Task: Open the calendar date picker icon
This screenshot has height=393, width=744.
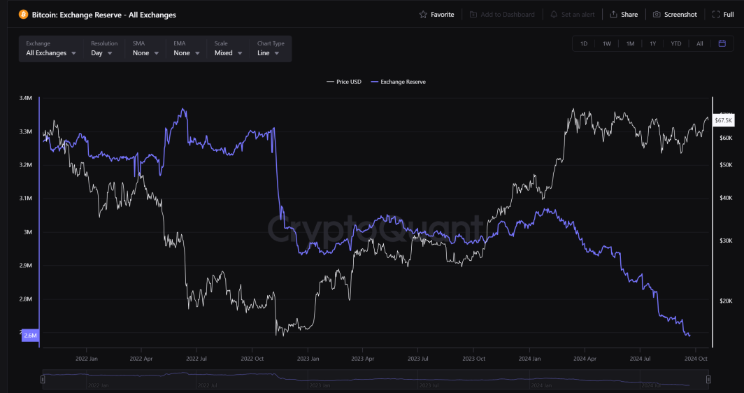Action: (x=722, y=43)
